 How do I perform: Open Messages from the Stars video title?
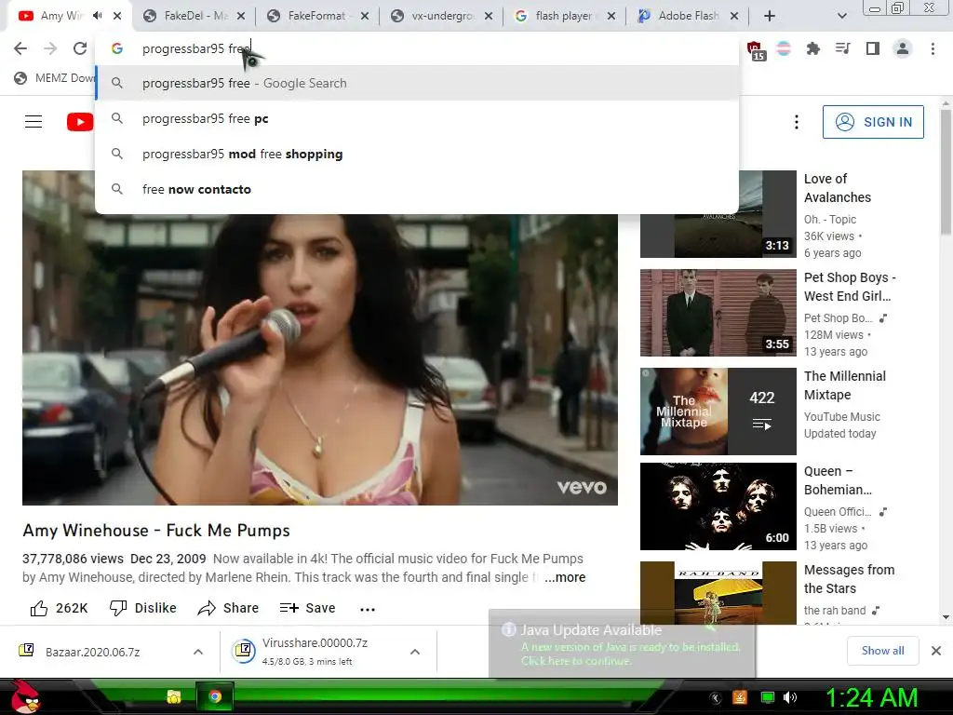click(849, 579)
